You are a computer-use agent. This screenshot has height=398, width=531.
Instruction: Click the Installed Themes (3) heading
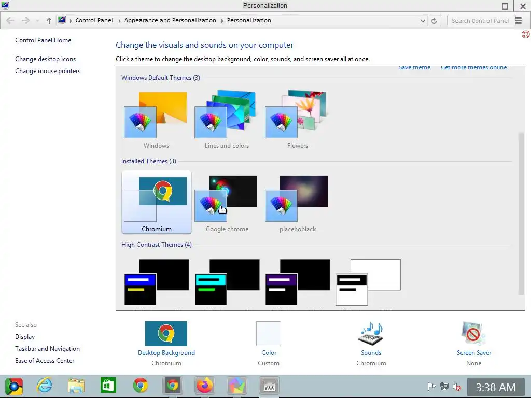click(149, 161)
